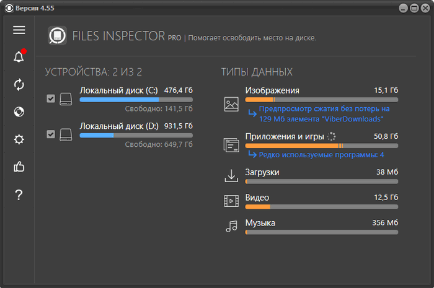Click the arrow icon beside the compression preview link
The width and height of the screenshot is (434, 288).
252,113
